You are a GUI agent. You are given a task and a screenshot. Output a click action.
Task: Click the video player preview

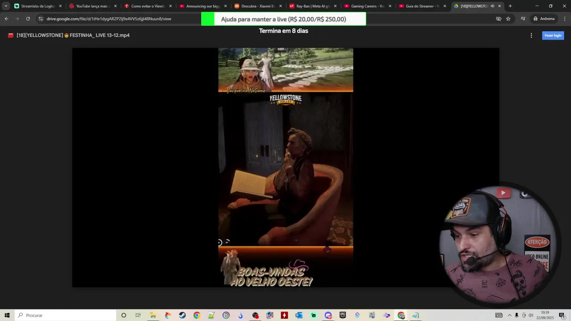(x=285, y=168)
